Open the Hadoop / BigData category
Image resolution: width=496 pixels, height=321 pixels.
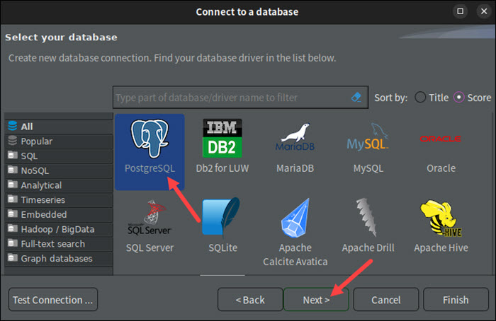(x=59, y=229)
